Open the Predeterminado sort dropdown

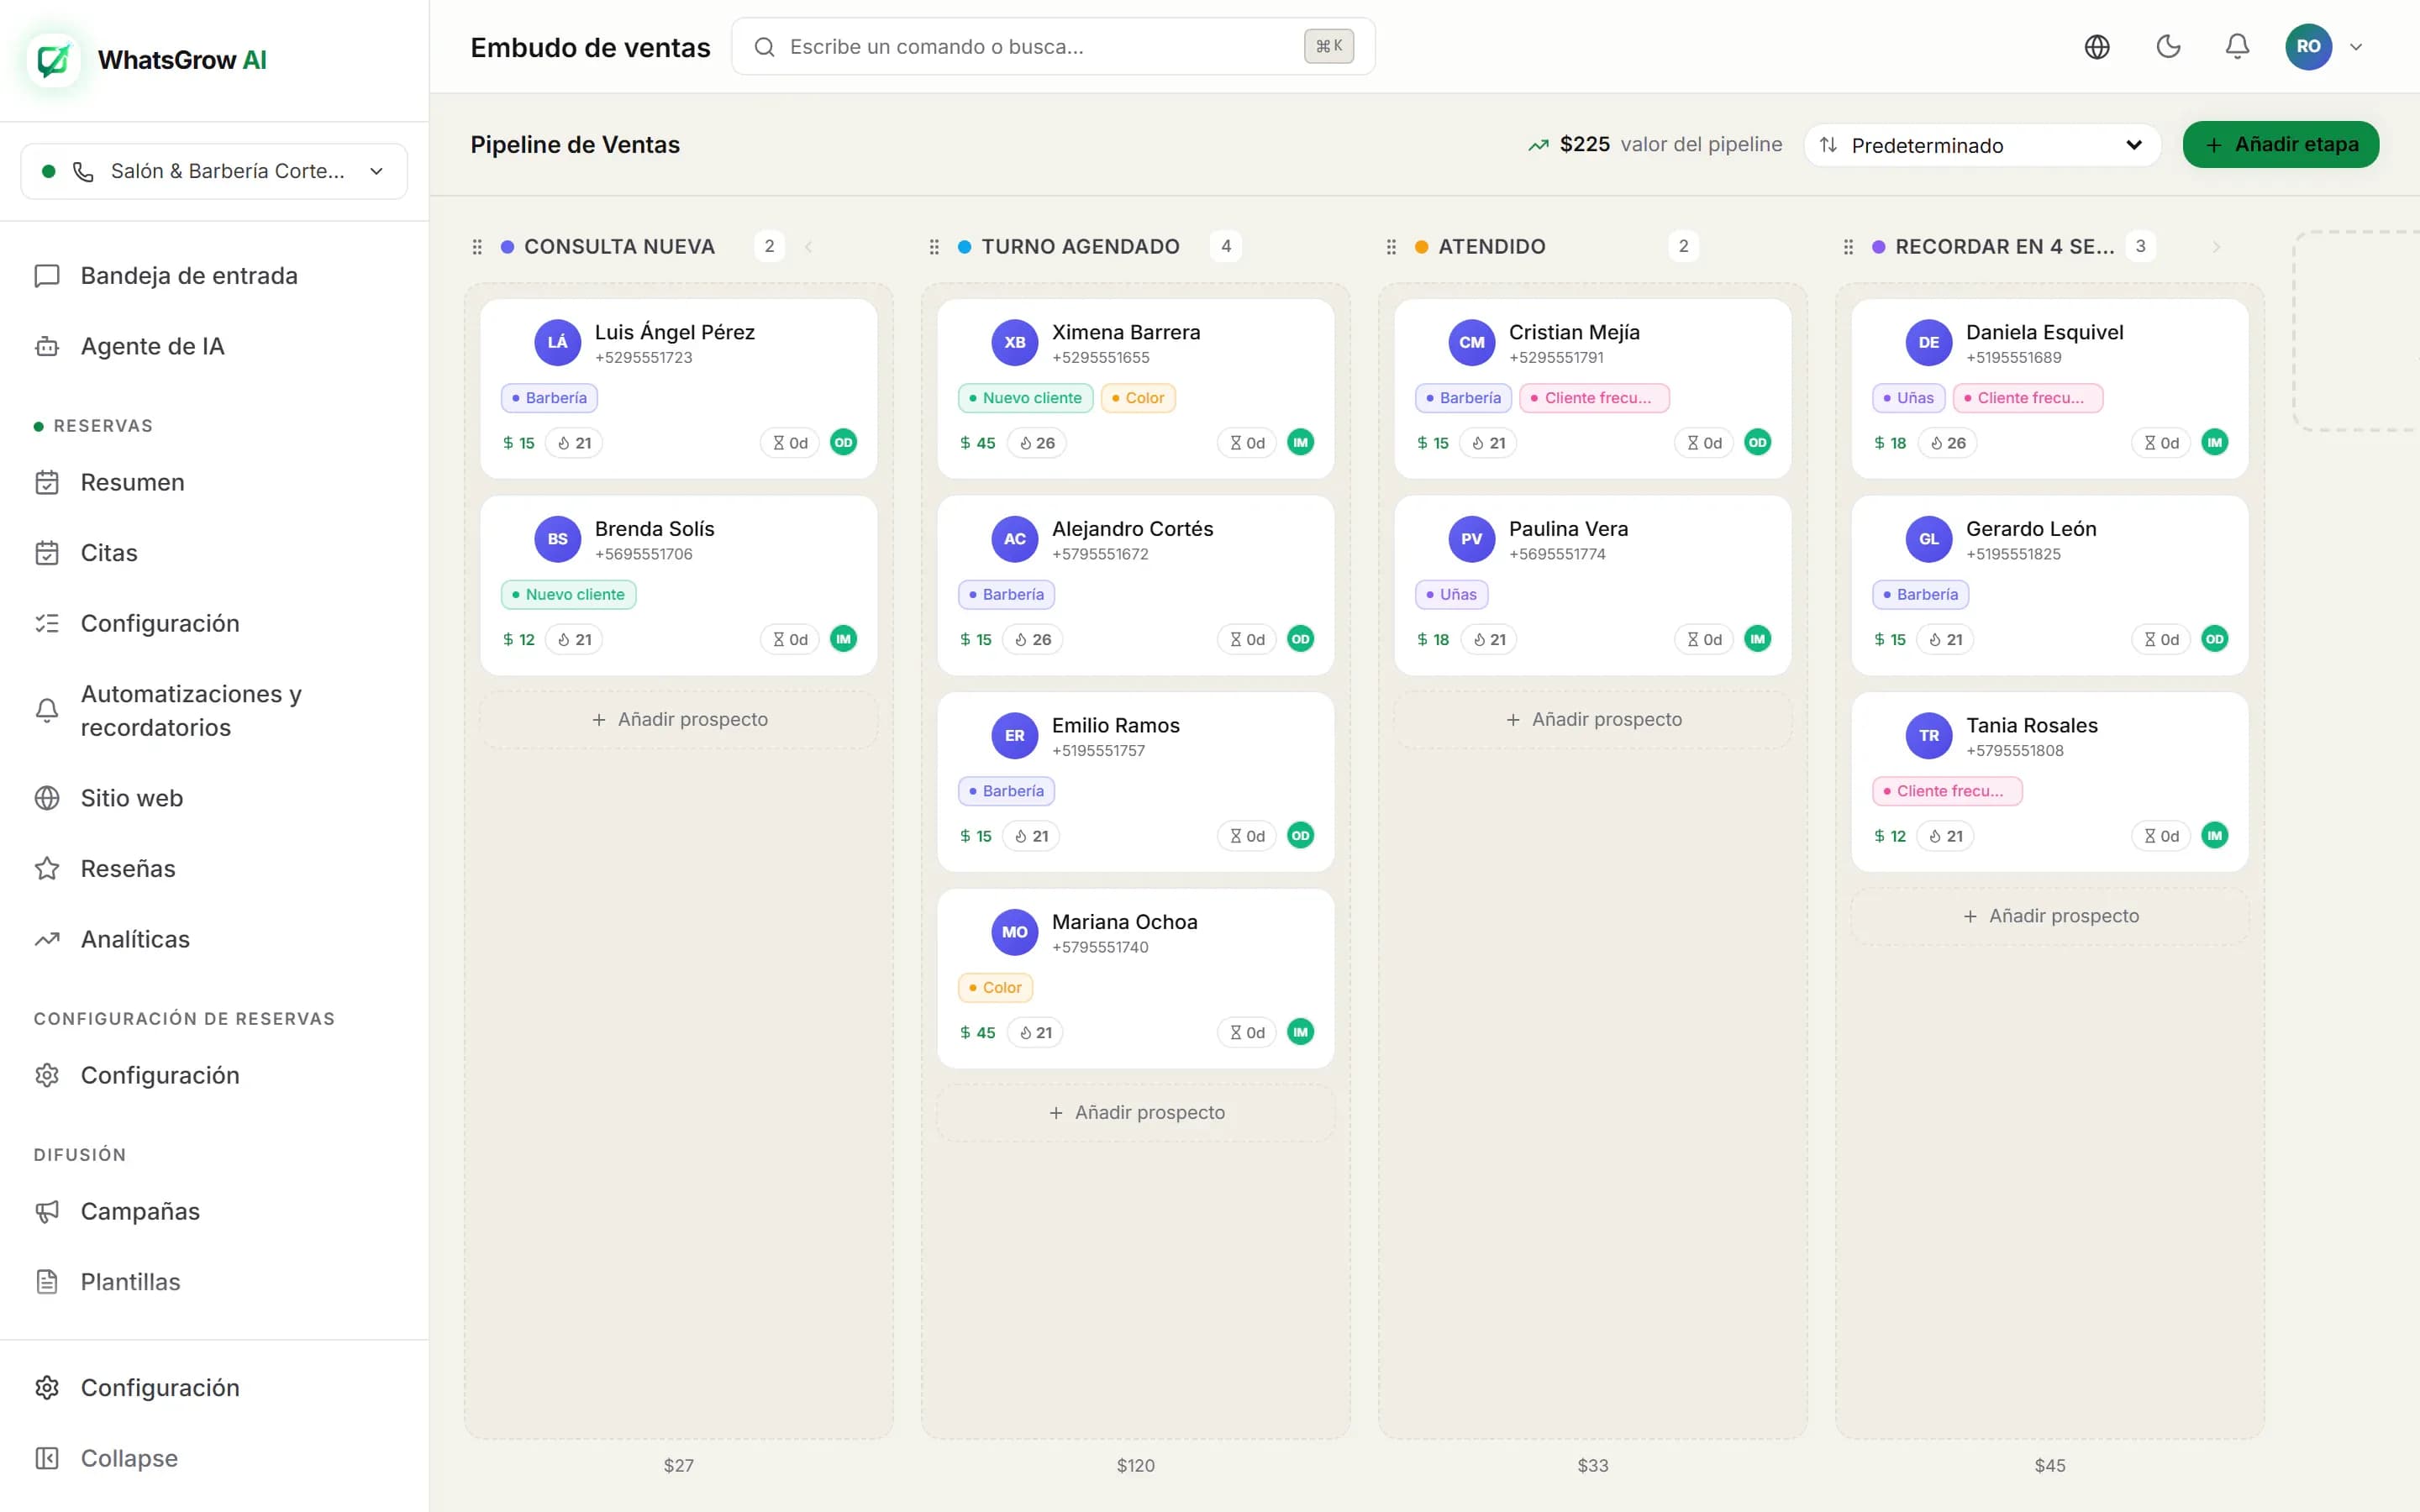1982,145
